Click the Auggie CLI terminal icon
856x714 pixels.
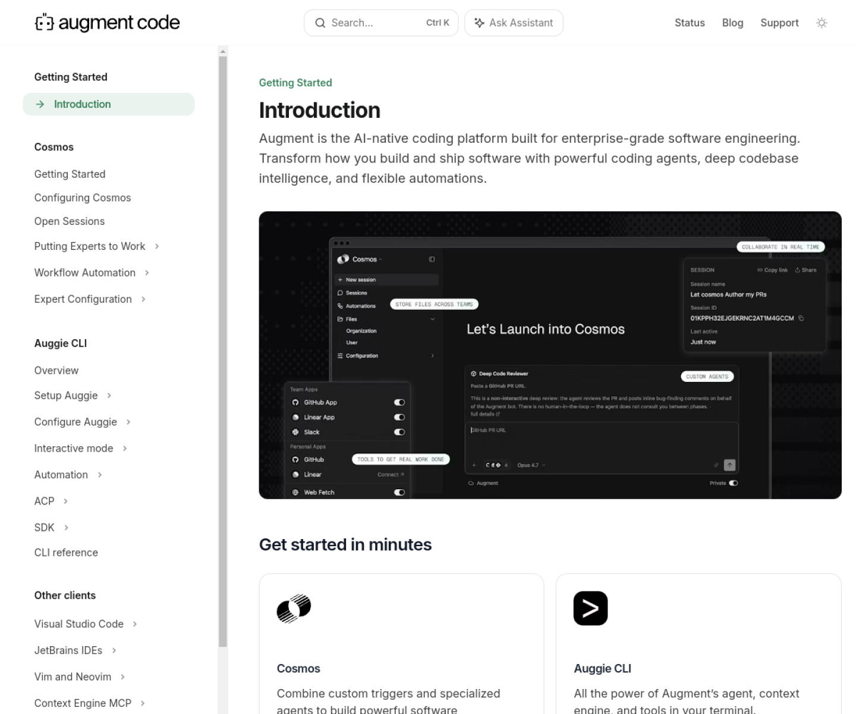tap(590, 608)
